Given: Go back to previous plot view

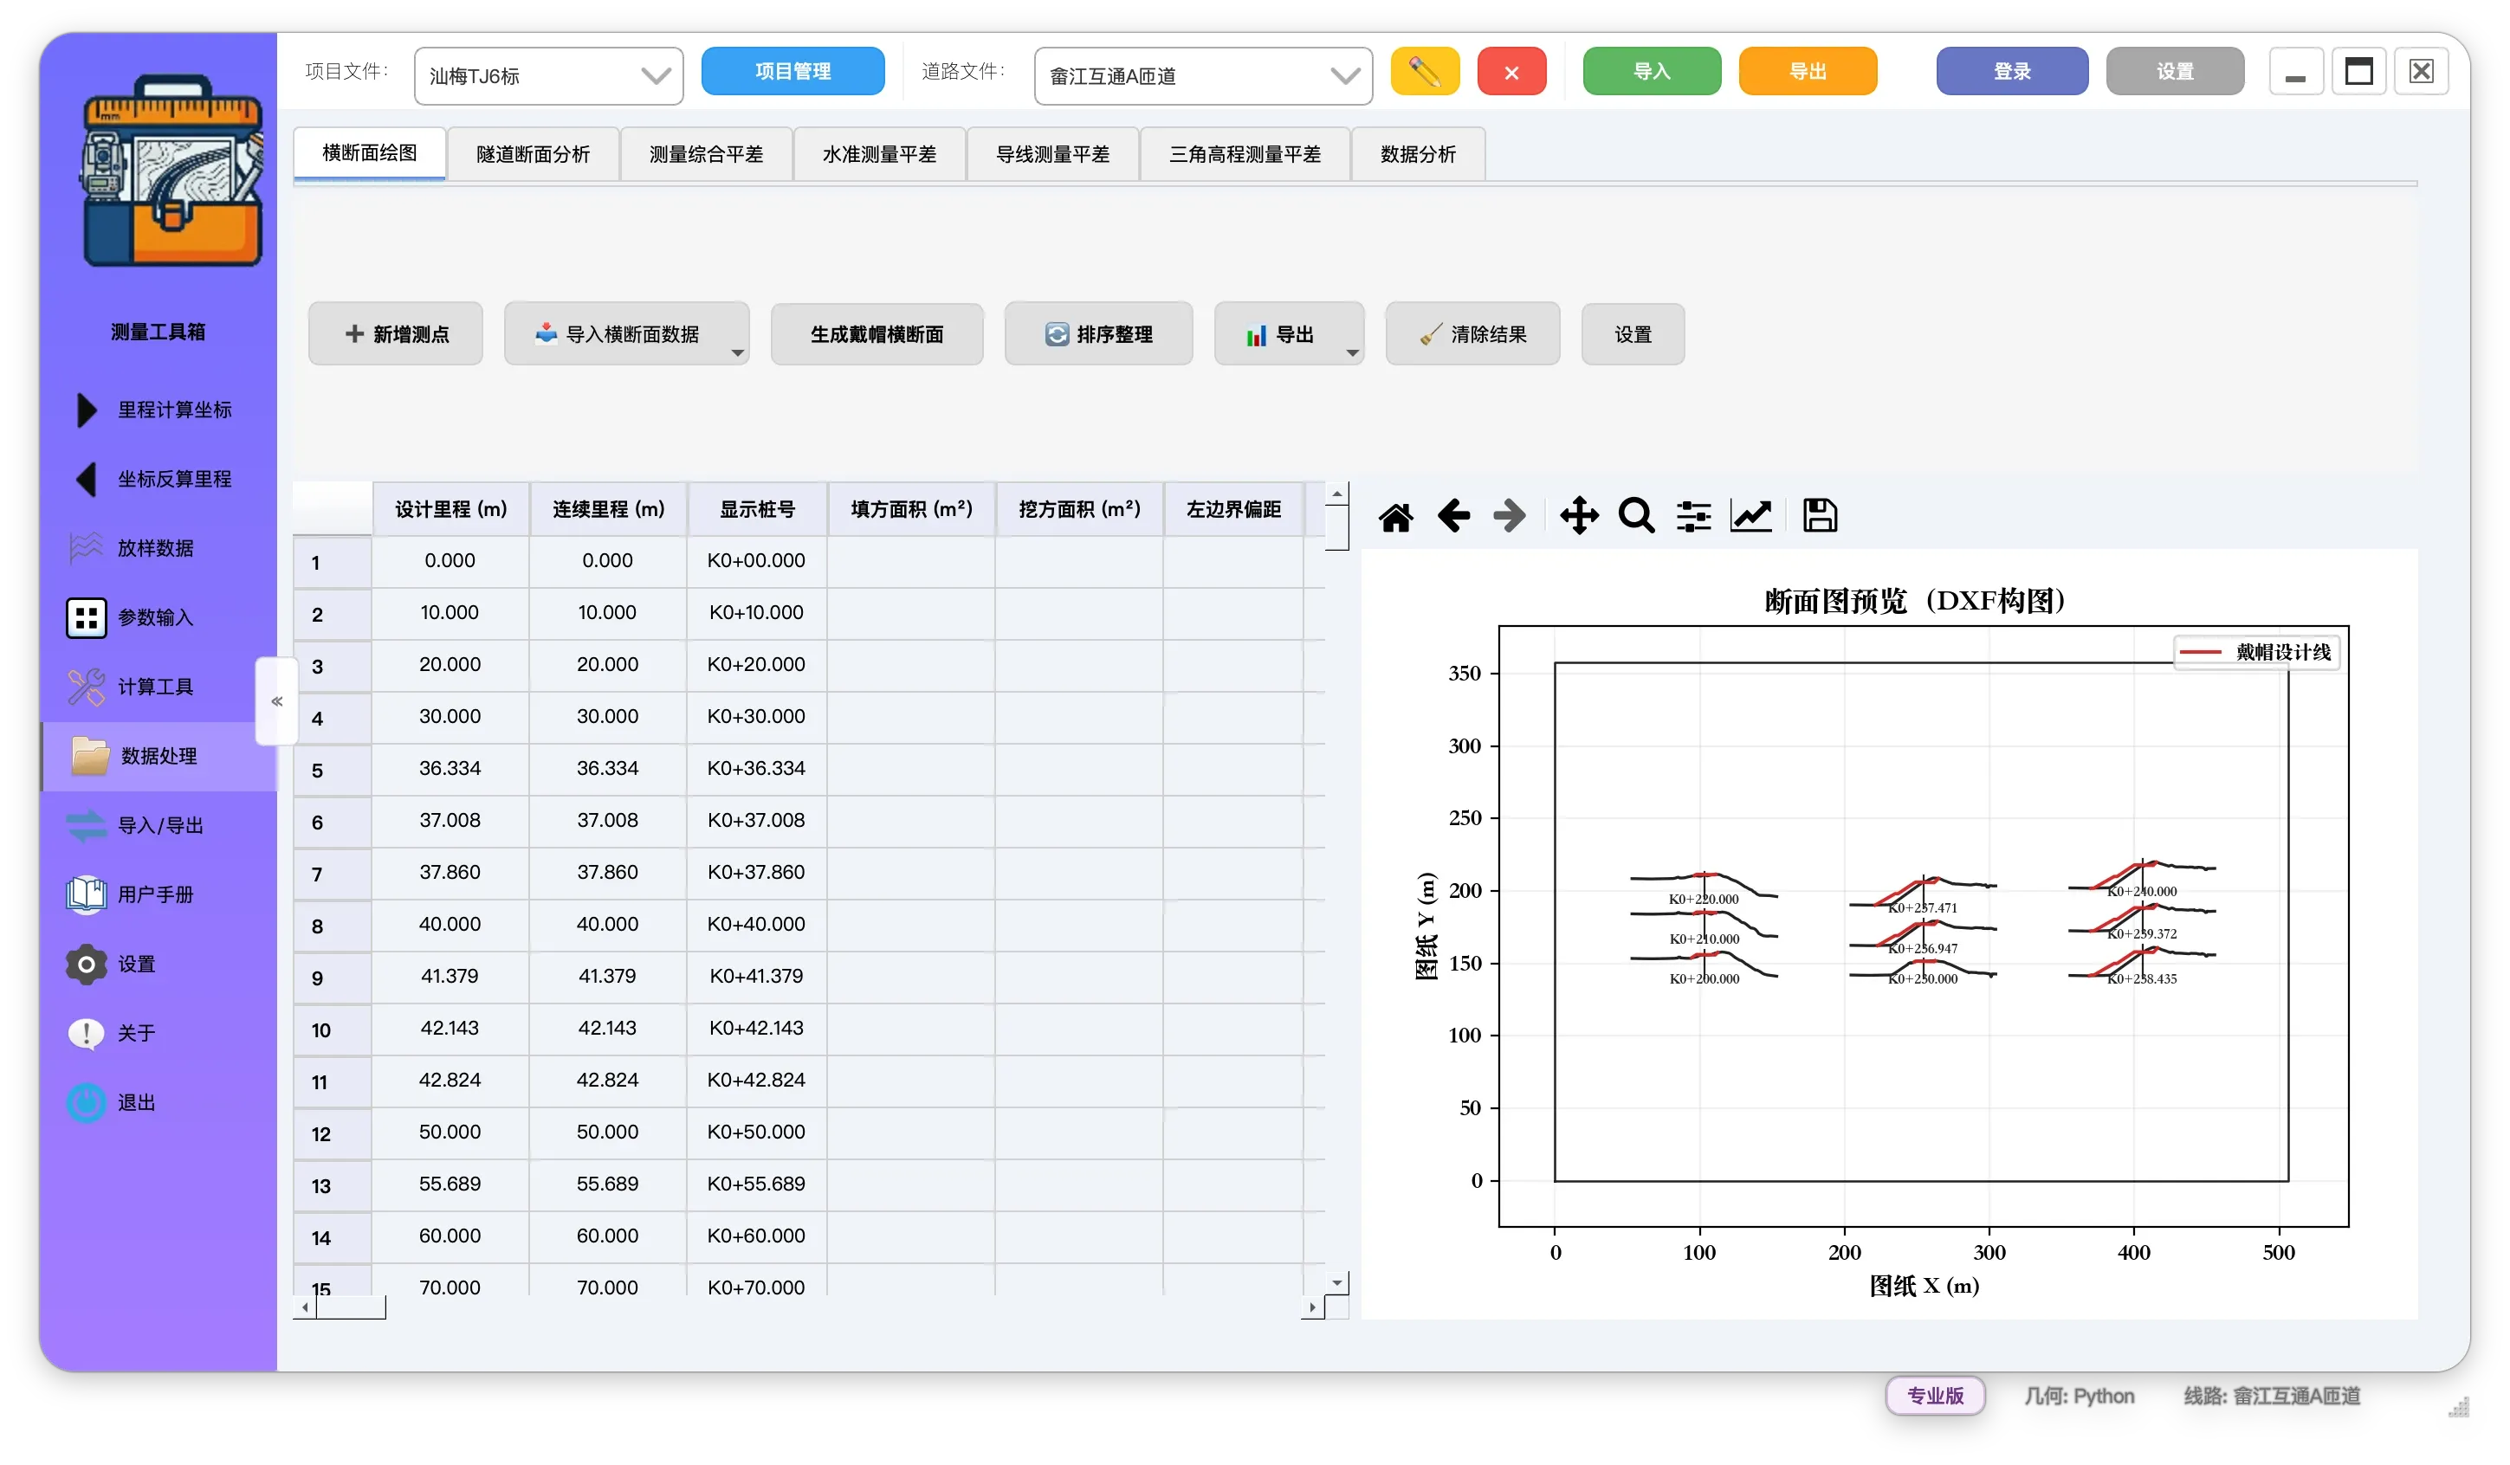Looking at the screenshot, I should coord(1453,516).
